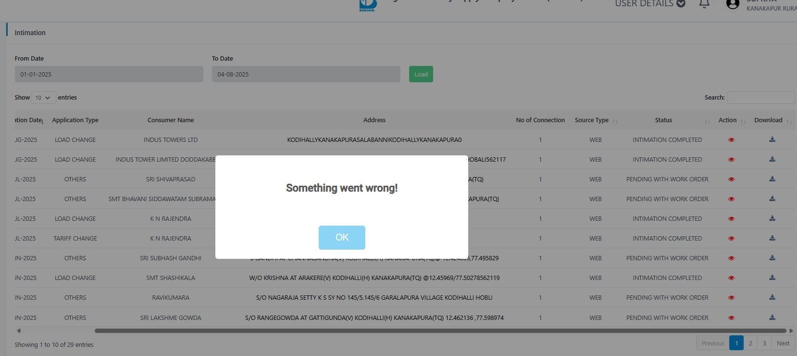Download SRI SUBHASH GANDHI's document

pyautogui.click(x=772, y=258)
